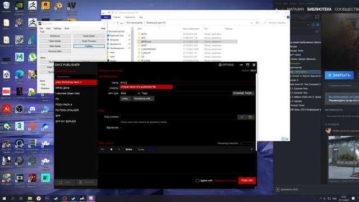Toggle italic in description toolbar
This screenshot has height=202, width=359.
click(119, 149)
